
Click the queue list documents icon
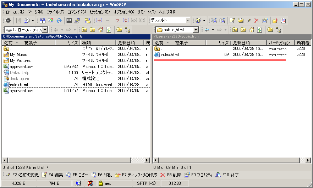[27, 20]
